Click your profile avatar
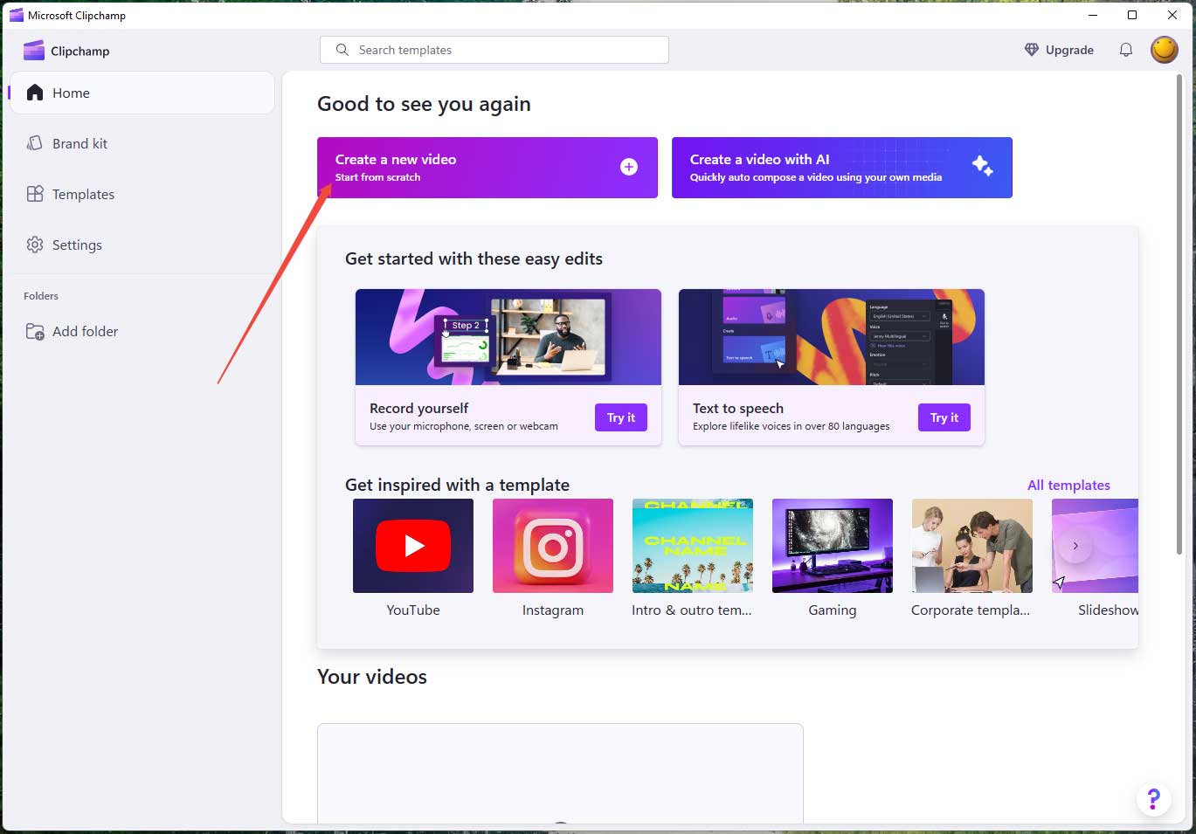The width and height of the screenshot is (1196, 834). tap(1165, 50)
